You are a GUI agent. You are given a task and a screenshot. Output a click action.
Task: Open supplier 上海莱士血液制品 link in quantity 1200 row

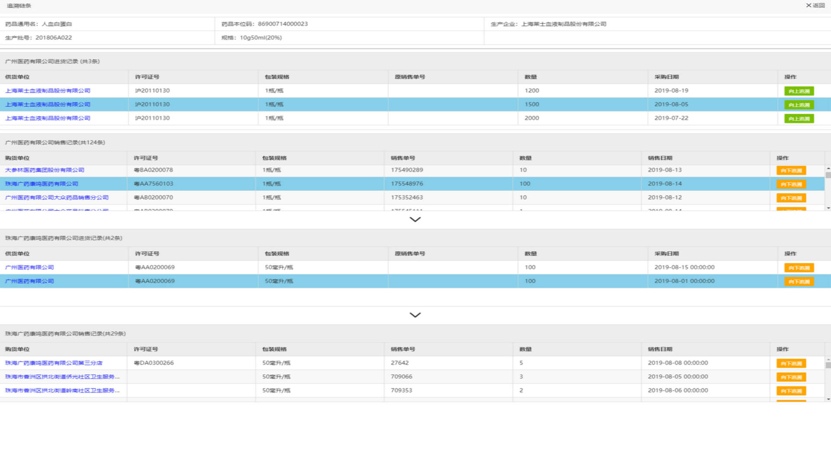(x=48, y=90)
